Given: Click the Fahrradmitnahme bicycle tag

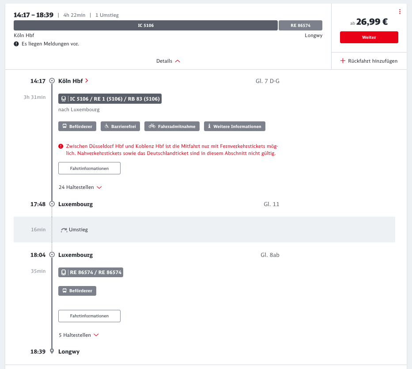Looking at the screenshot, I should point(172,127).
